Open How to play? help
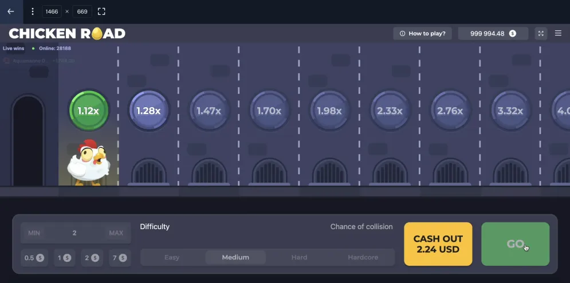The height and width of the screenshot is (283, 570). pyautogui.click(x=422, y=33)
